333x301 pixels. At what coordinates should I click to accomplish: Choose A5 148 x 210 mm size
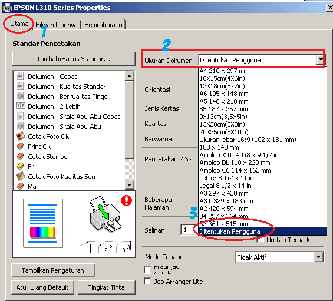(262, 101)
